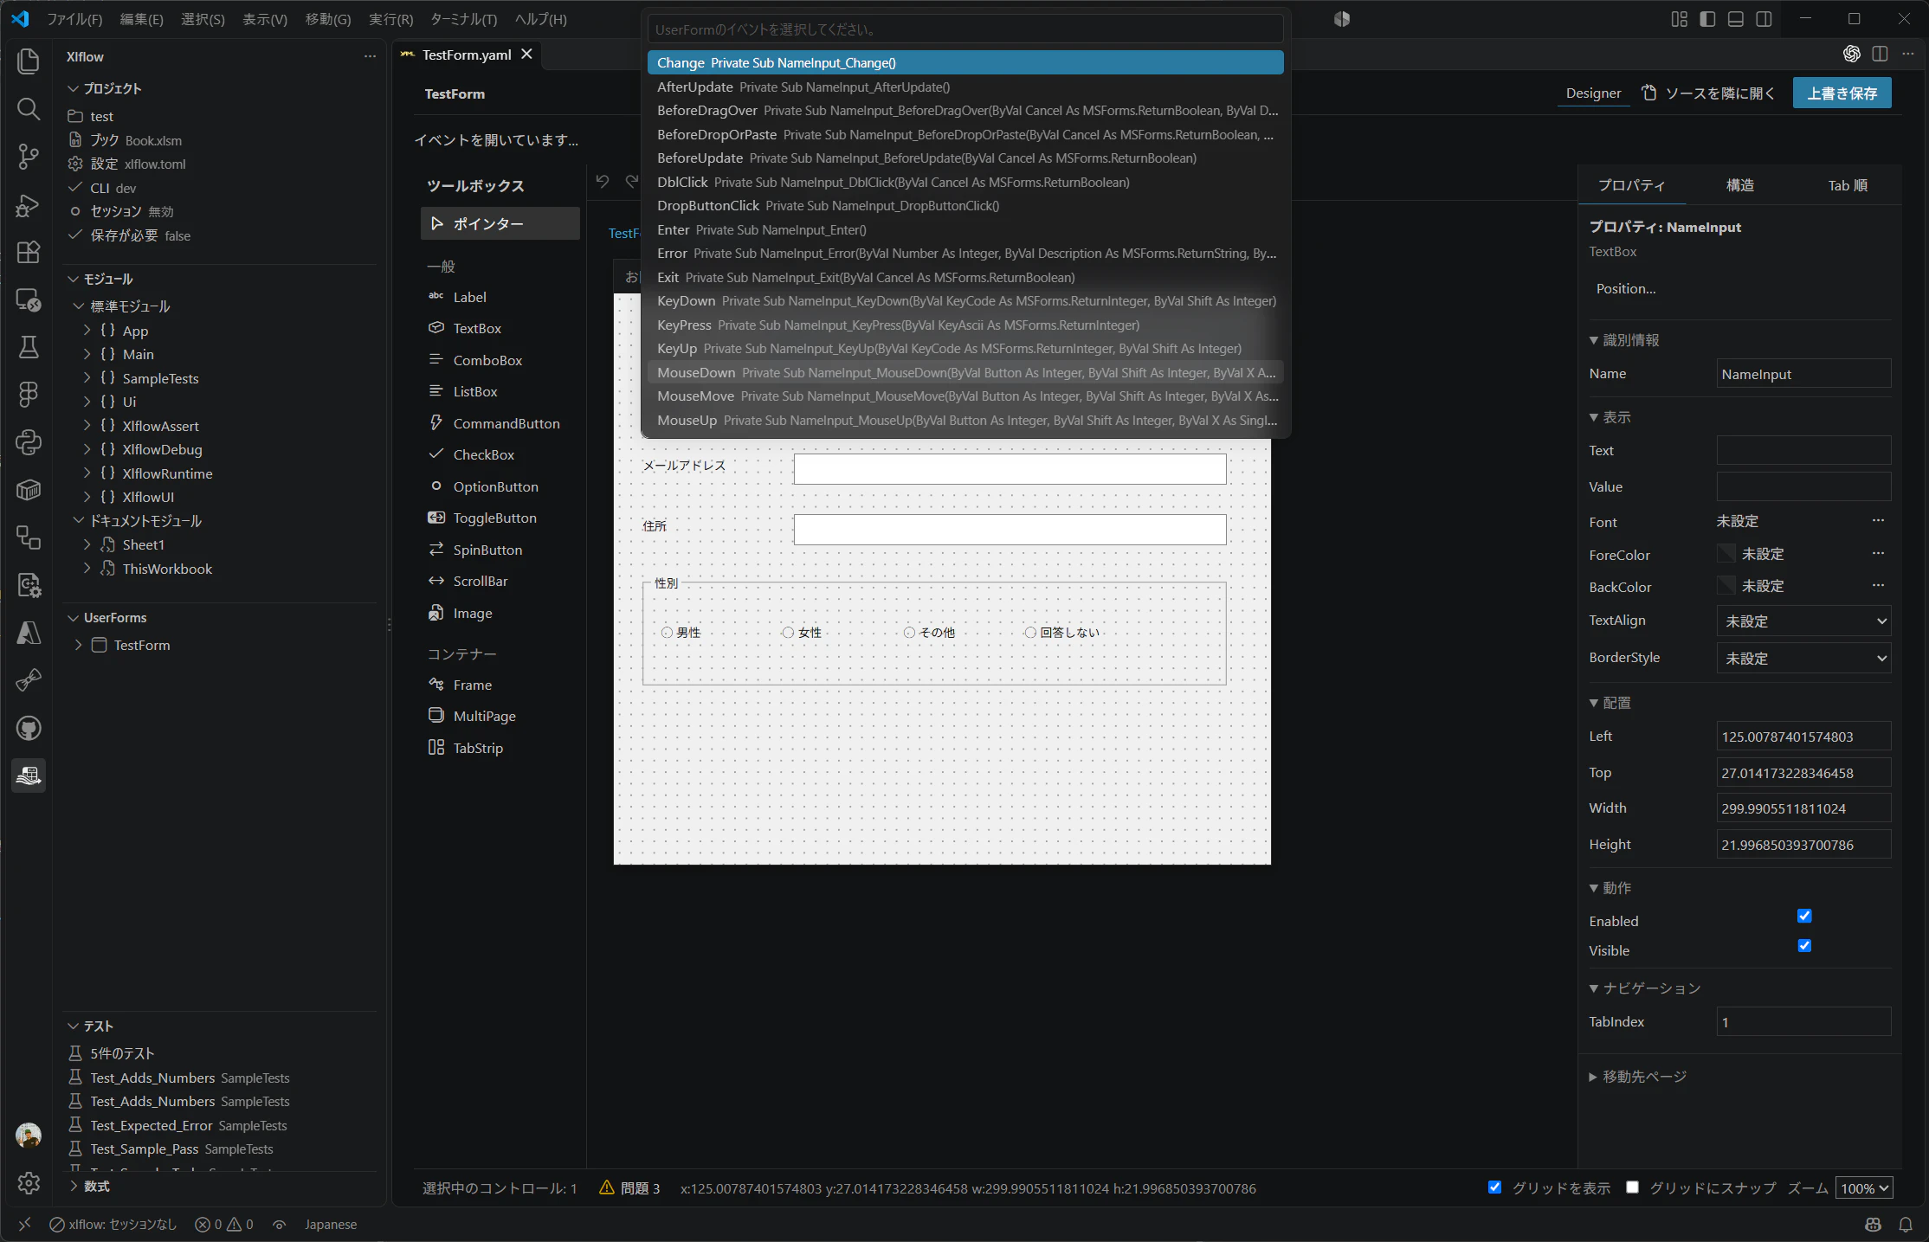Click ソースを隣に開く button
1929x1242 pixels.
pyautogui.click(x=1709, y=93)
